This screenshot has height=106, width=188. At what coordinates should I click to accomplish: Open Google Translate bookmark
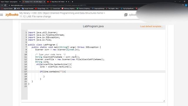(x=28, y=9)
